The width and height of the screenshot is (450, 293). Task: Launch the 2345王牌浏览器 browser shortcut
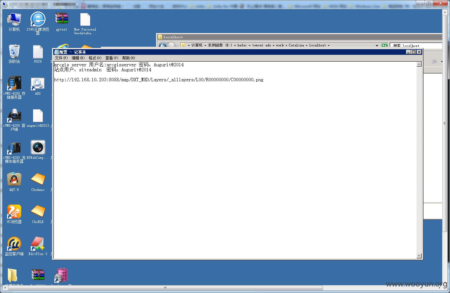pos(38,23)
